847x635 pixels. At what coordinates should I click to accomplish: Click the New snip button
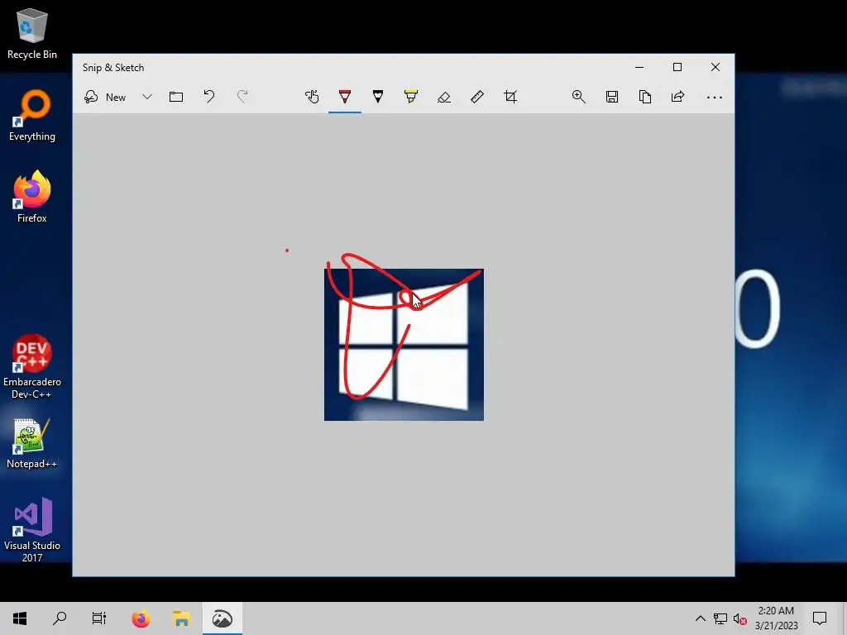[x=105, y=98]
